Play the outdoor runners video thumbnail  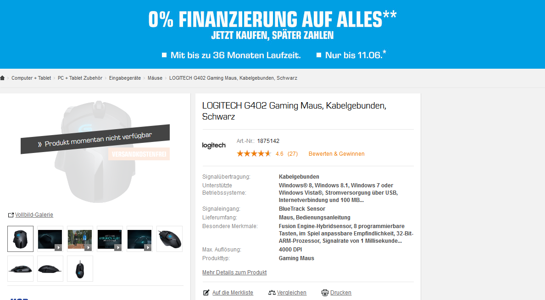80,239
